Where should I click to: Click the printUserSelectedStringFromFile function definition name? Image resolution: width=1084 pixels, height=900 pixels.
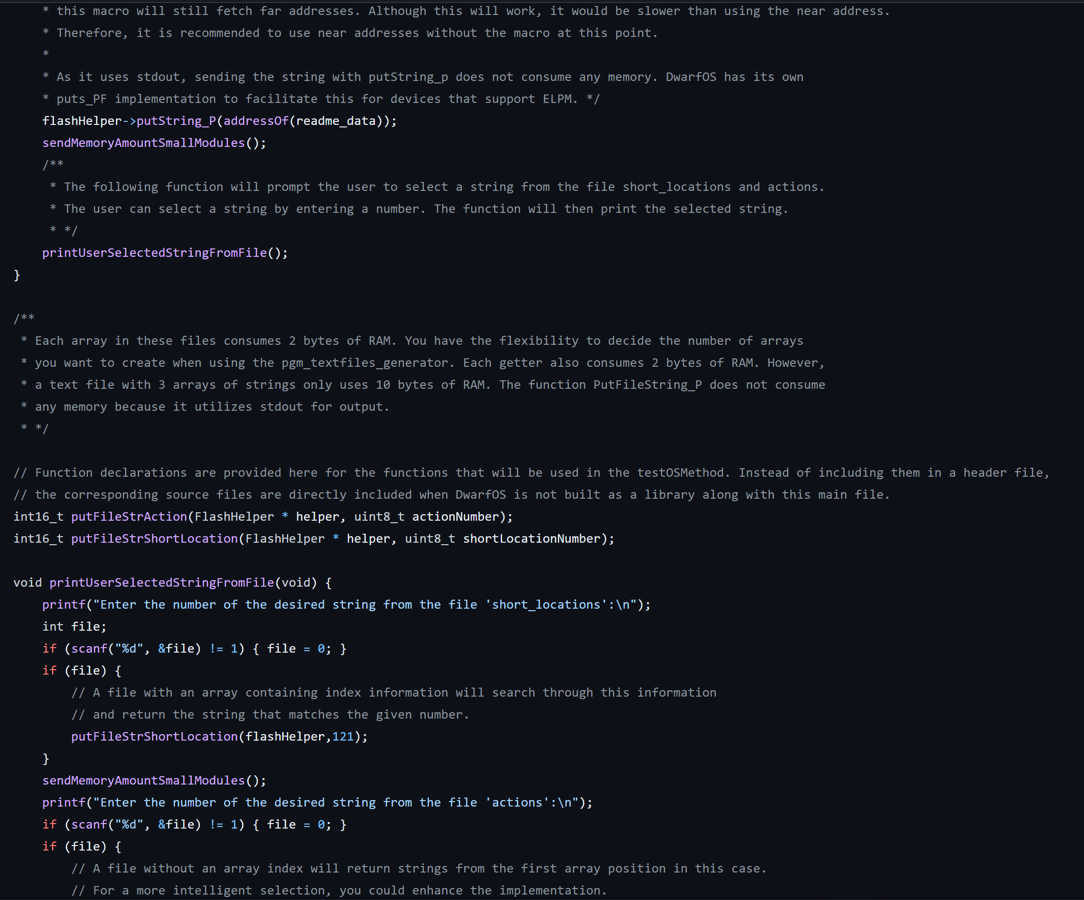(161, 583)
